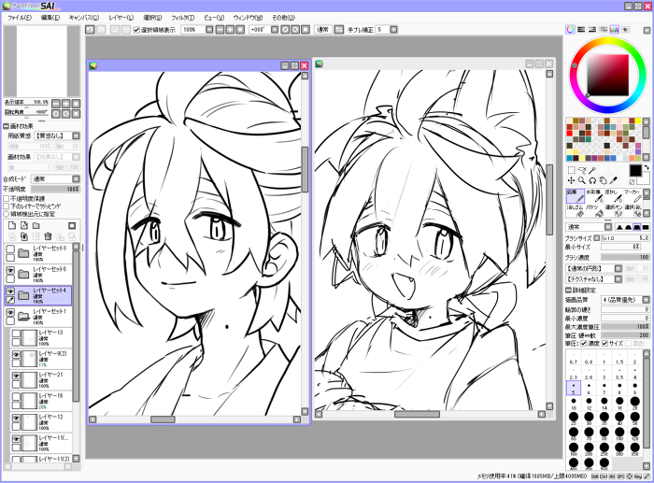The image size is (654, 483).
Task: Select the zoom magnifier tool
Action: pyautogui.click(x=582, y=180)
